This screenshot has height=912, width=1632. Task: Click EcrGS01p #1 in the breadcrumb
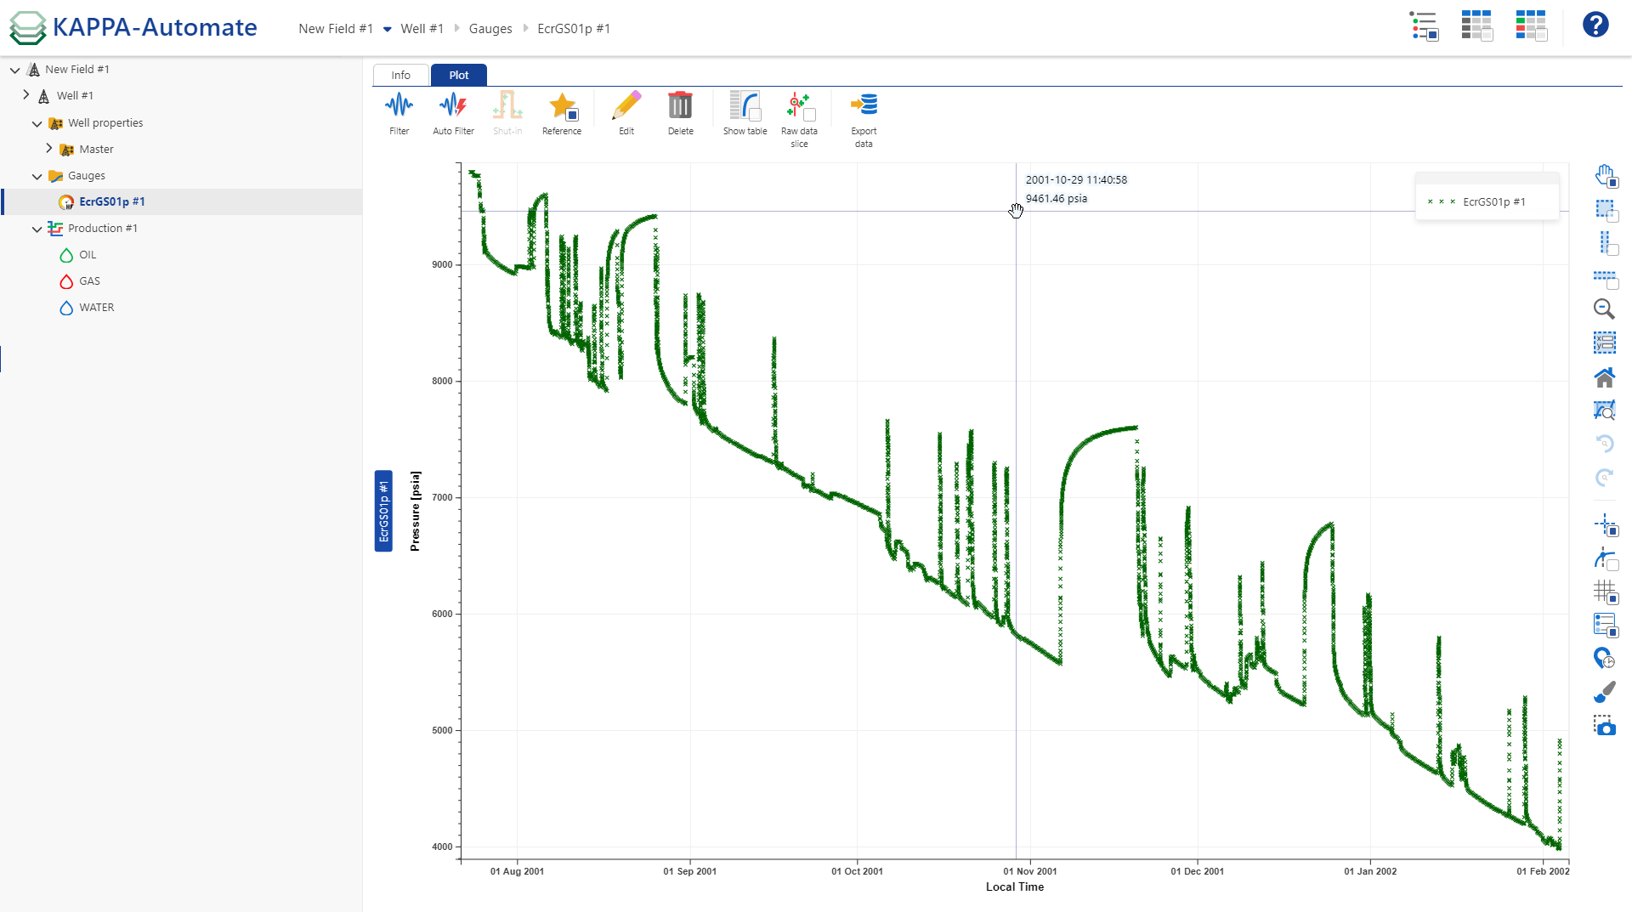574,29
